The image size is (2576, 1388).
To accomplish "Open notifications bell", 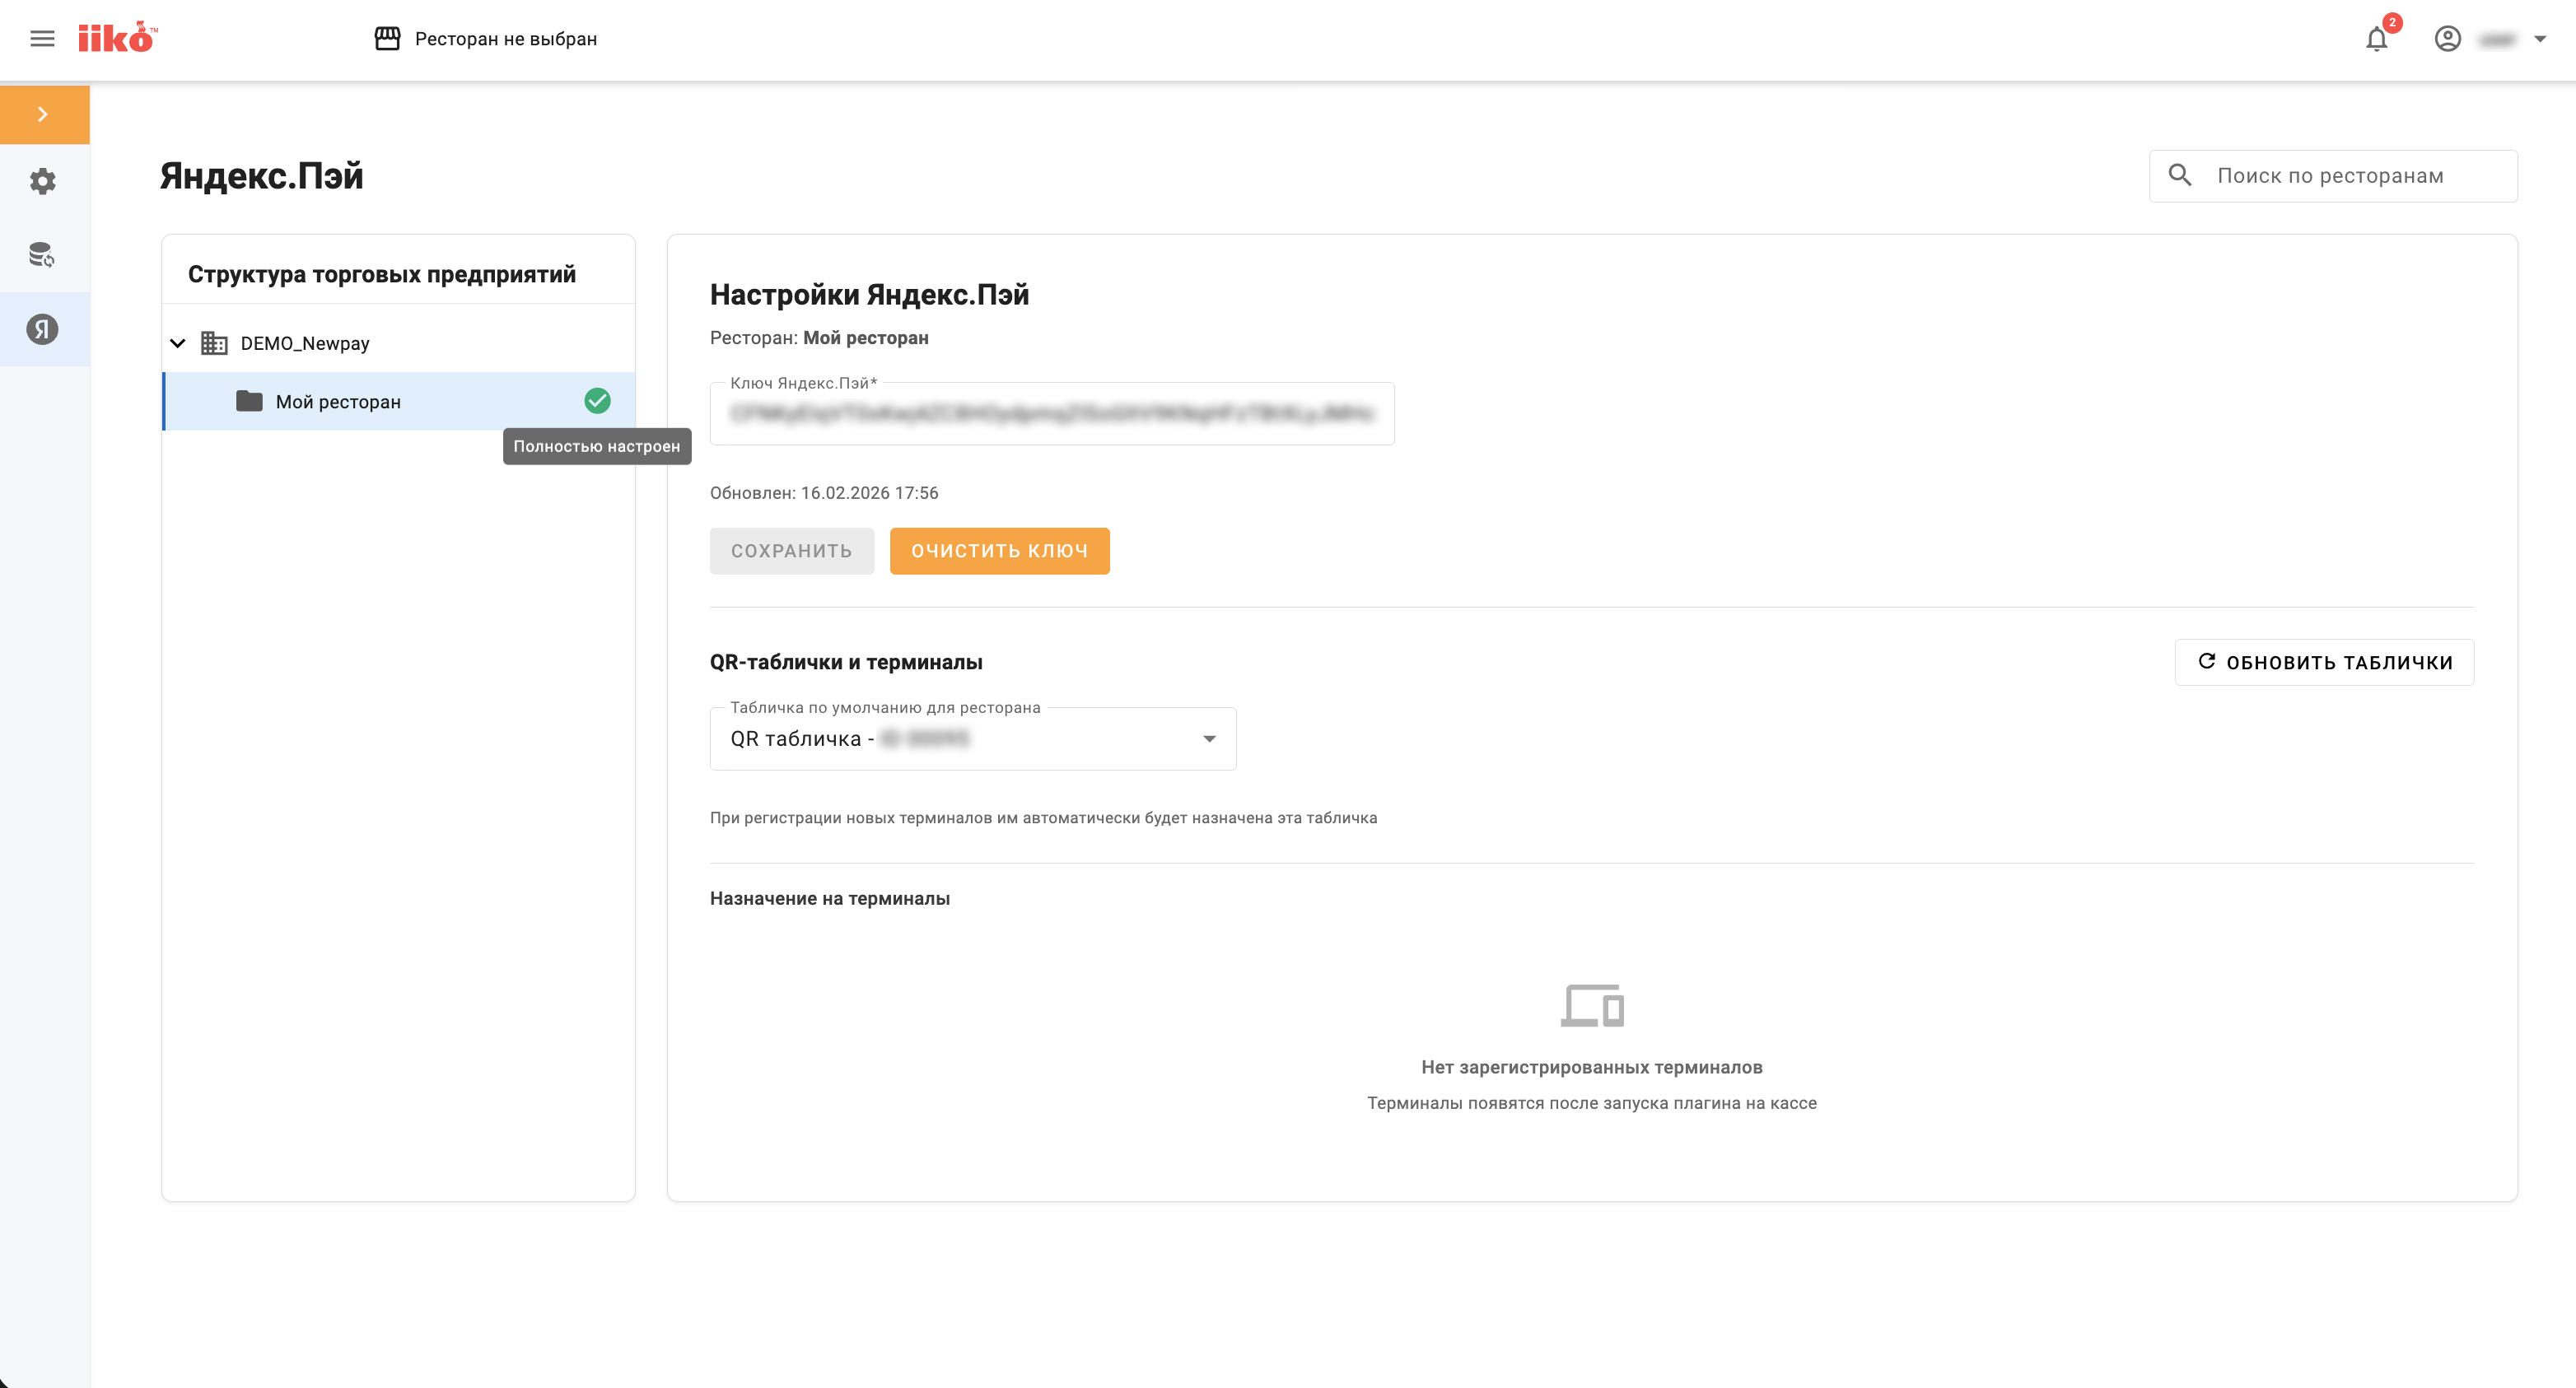I will [x=2376, y=39].
